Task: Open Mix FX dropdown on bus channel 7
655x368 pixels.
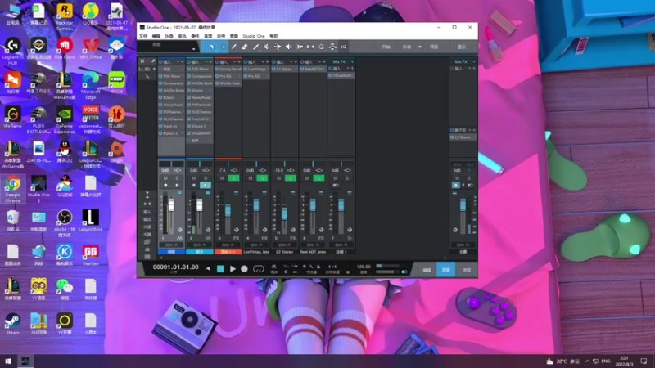Action: tap(352, 62)
